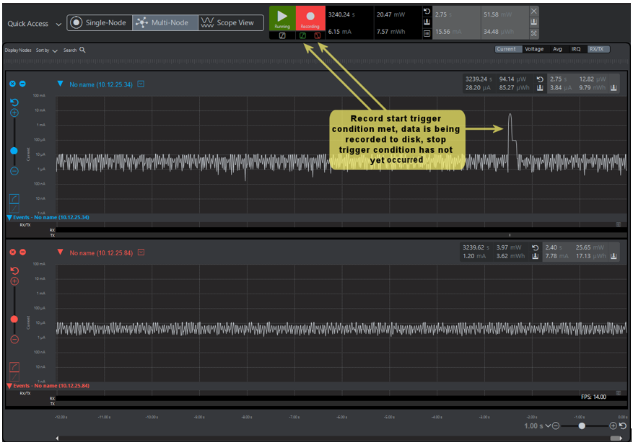Select the Single-Node view mode
The height and width of the screenshot is (445, 633).
point(99,23)
